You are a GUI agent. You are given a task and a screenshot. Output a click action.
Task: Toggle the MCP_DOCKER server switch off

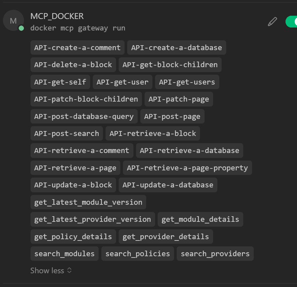pyautogui.click(x=291, y=22)
